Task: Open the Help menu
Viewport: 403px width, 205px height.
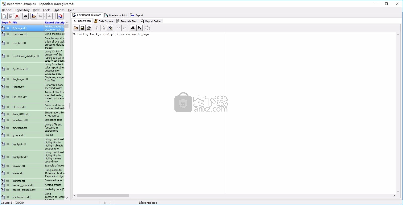Action: 71,10
